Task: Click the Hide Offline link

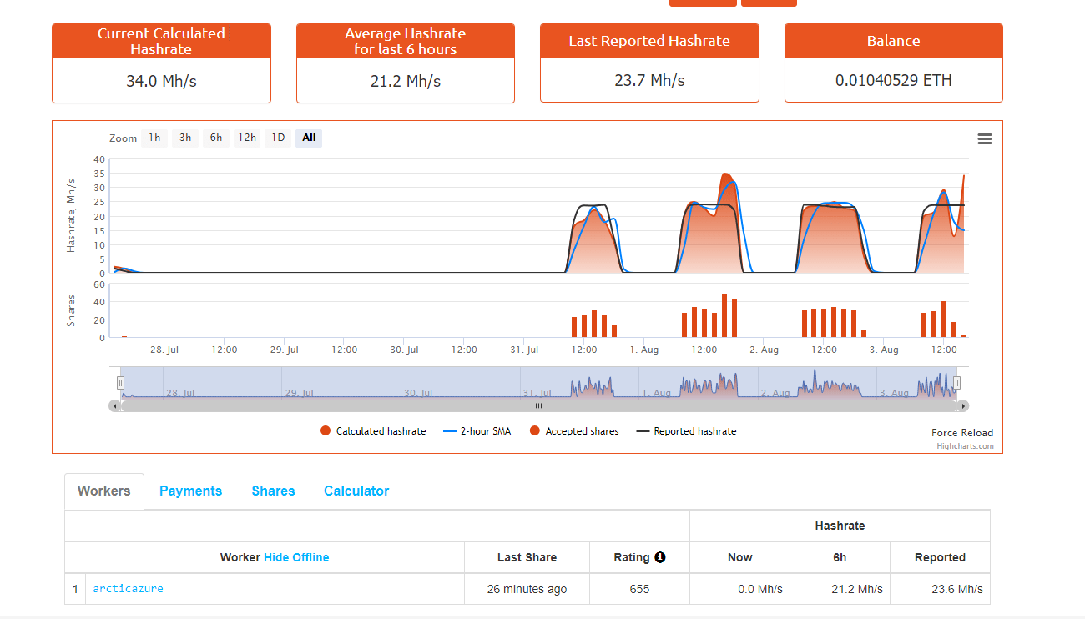Action: [296, 557]
